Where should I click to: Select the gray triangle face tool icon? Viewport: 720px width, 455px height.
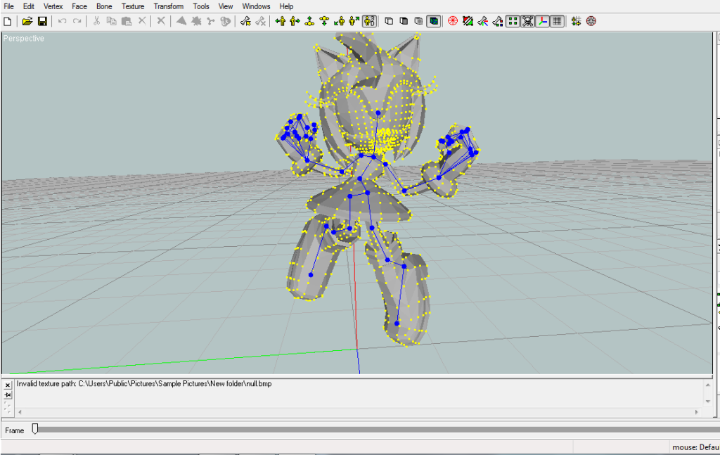[181, 21]
